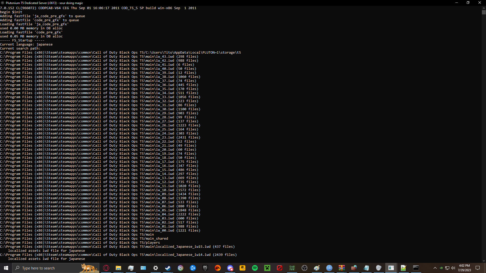Click the localized_Japanese_iw14.iwd line

coord(118,255)
